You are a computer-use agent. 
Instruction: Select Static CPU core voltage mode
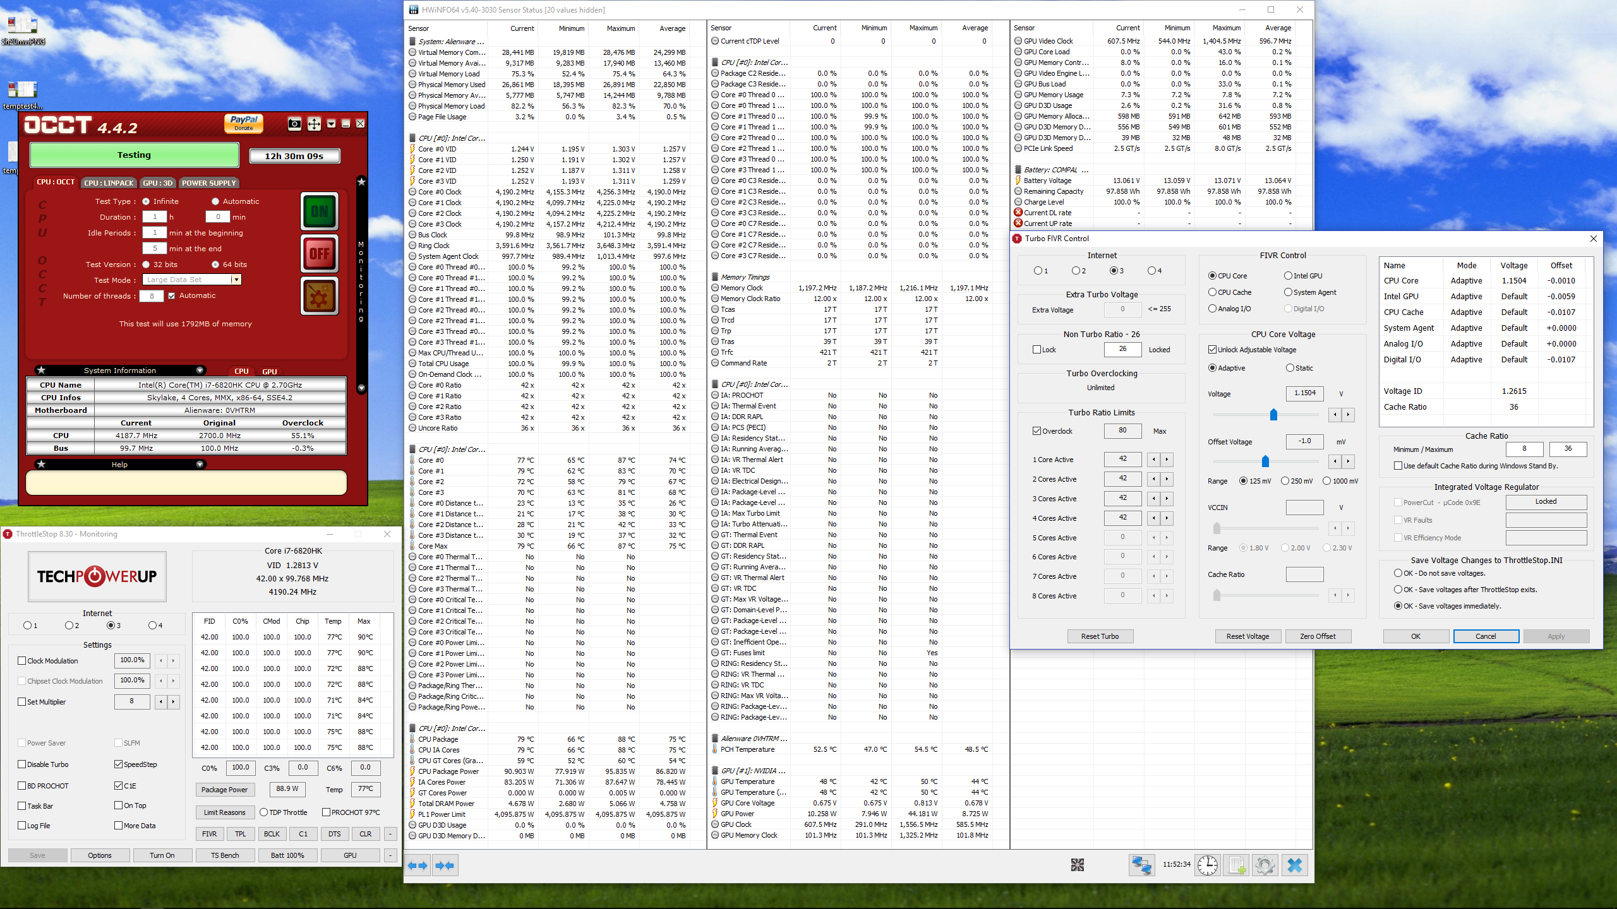click(x=1290, y=368)
